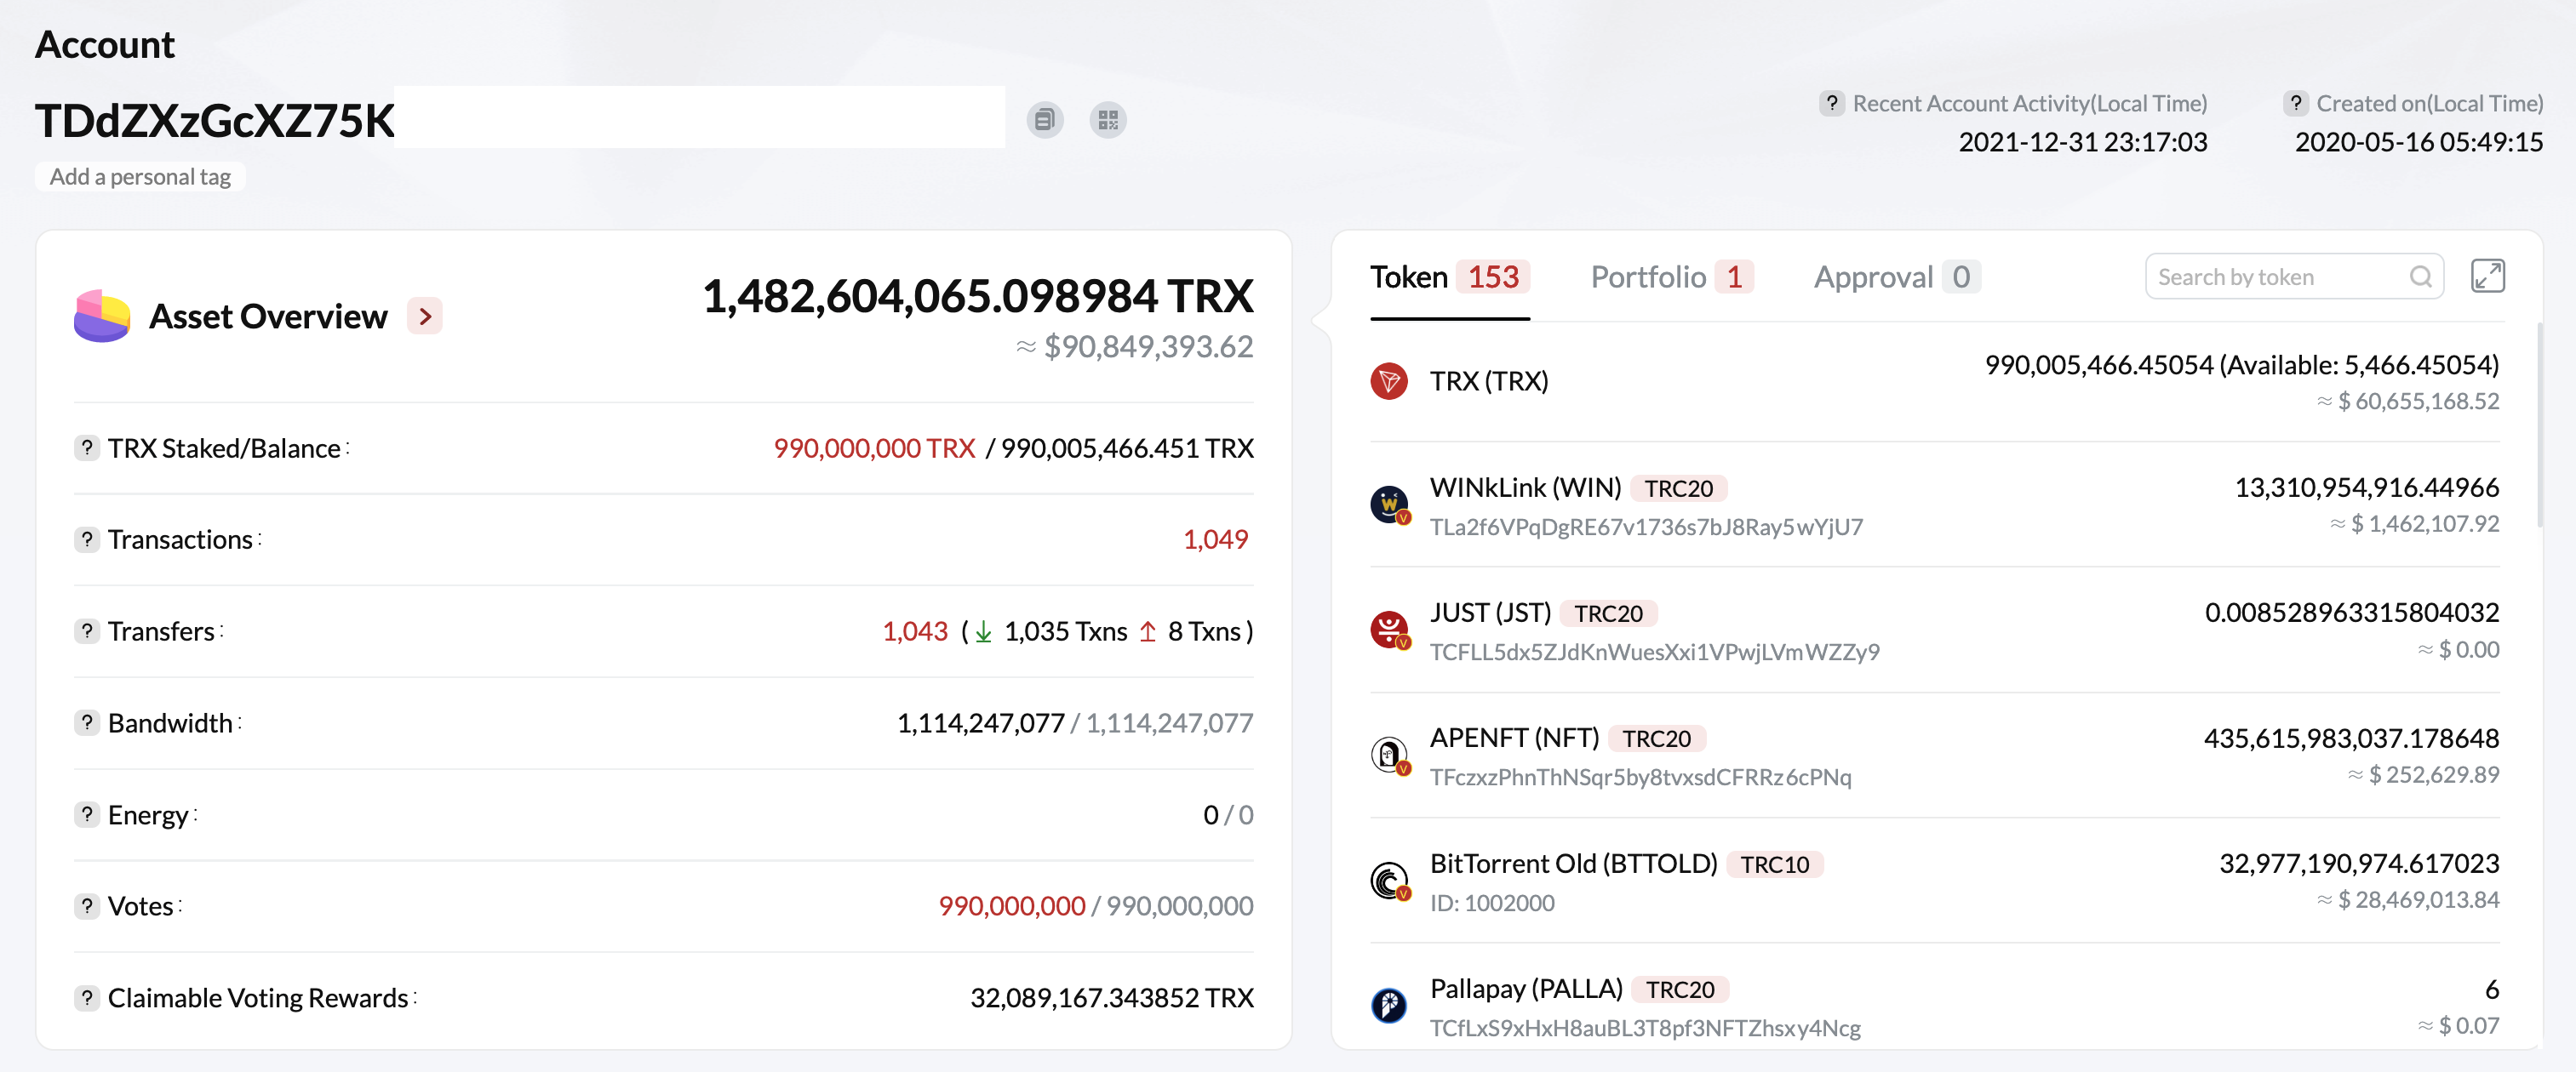Click the WIN balance 13,310,954,916.44966

(2366, 488)
